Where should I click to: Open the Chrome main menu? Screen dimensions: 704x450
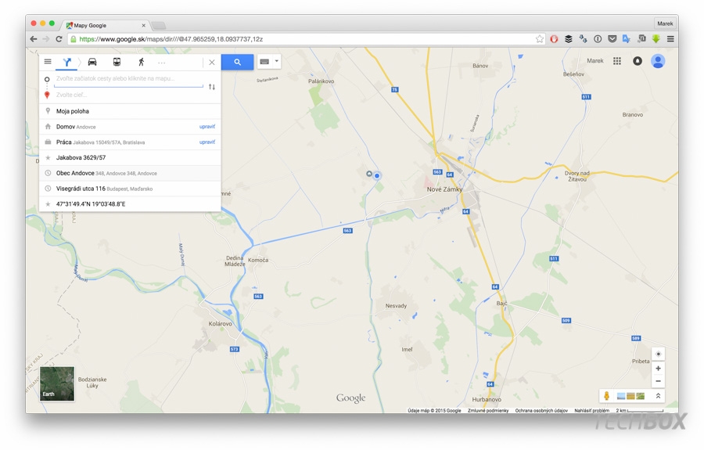670,39
